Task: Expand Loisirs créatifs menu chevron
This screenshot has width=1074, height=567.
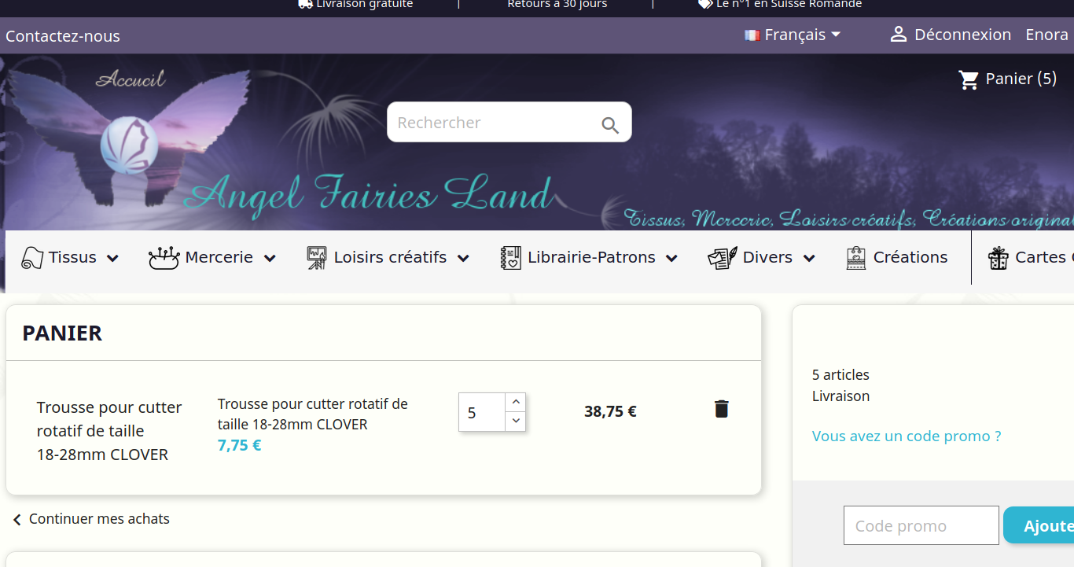Action: (x=463, y=258)
